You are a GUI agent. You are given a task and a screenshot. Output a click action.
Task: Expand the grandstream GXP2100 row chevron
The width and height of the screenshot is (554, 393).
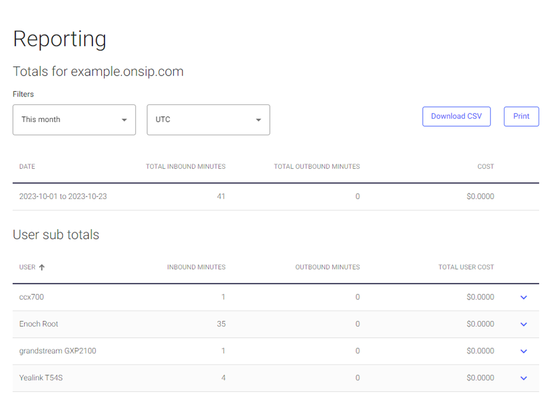(524, 351)
